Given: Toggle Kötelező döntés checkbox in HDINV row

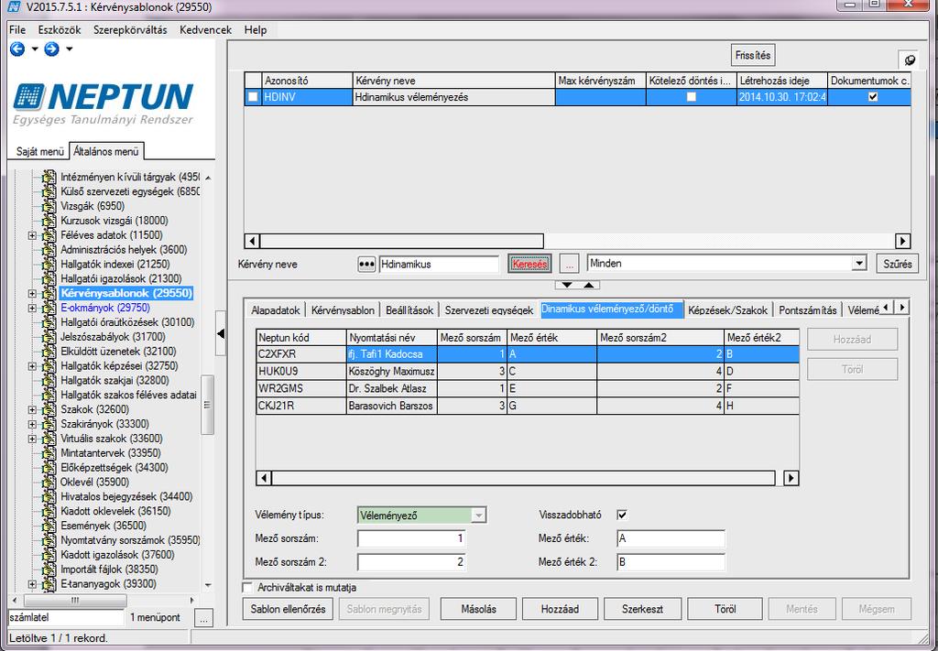Looking at the screenshot, I should click(691, 97).
